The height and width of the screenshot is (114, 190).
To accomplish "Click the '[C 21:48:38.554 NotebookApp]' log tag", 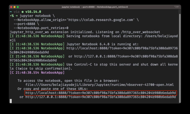I will [37, 72].
